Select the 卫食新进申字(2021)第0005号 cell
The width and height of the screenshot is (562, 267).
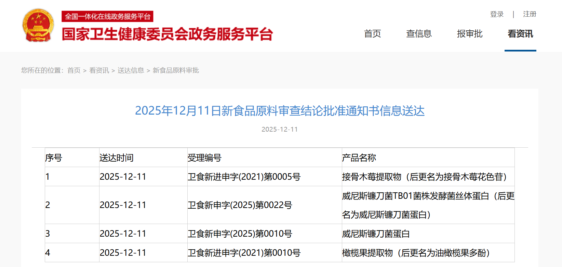tap(244, 177)
